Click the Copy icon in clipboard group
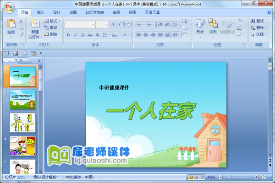The height and width of the screenshot is (183, 275). pyautogui.click(x=21, y=27)
